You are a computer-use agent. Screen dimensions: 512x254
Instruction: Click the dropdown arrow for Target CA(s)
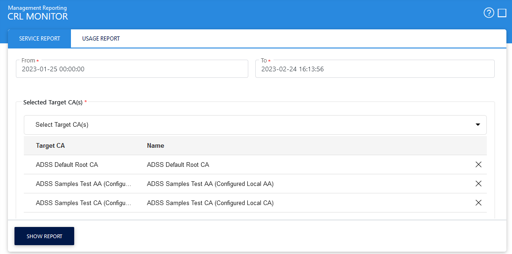click(477, 125)
